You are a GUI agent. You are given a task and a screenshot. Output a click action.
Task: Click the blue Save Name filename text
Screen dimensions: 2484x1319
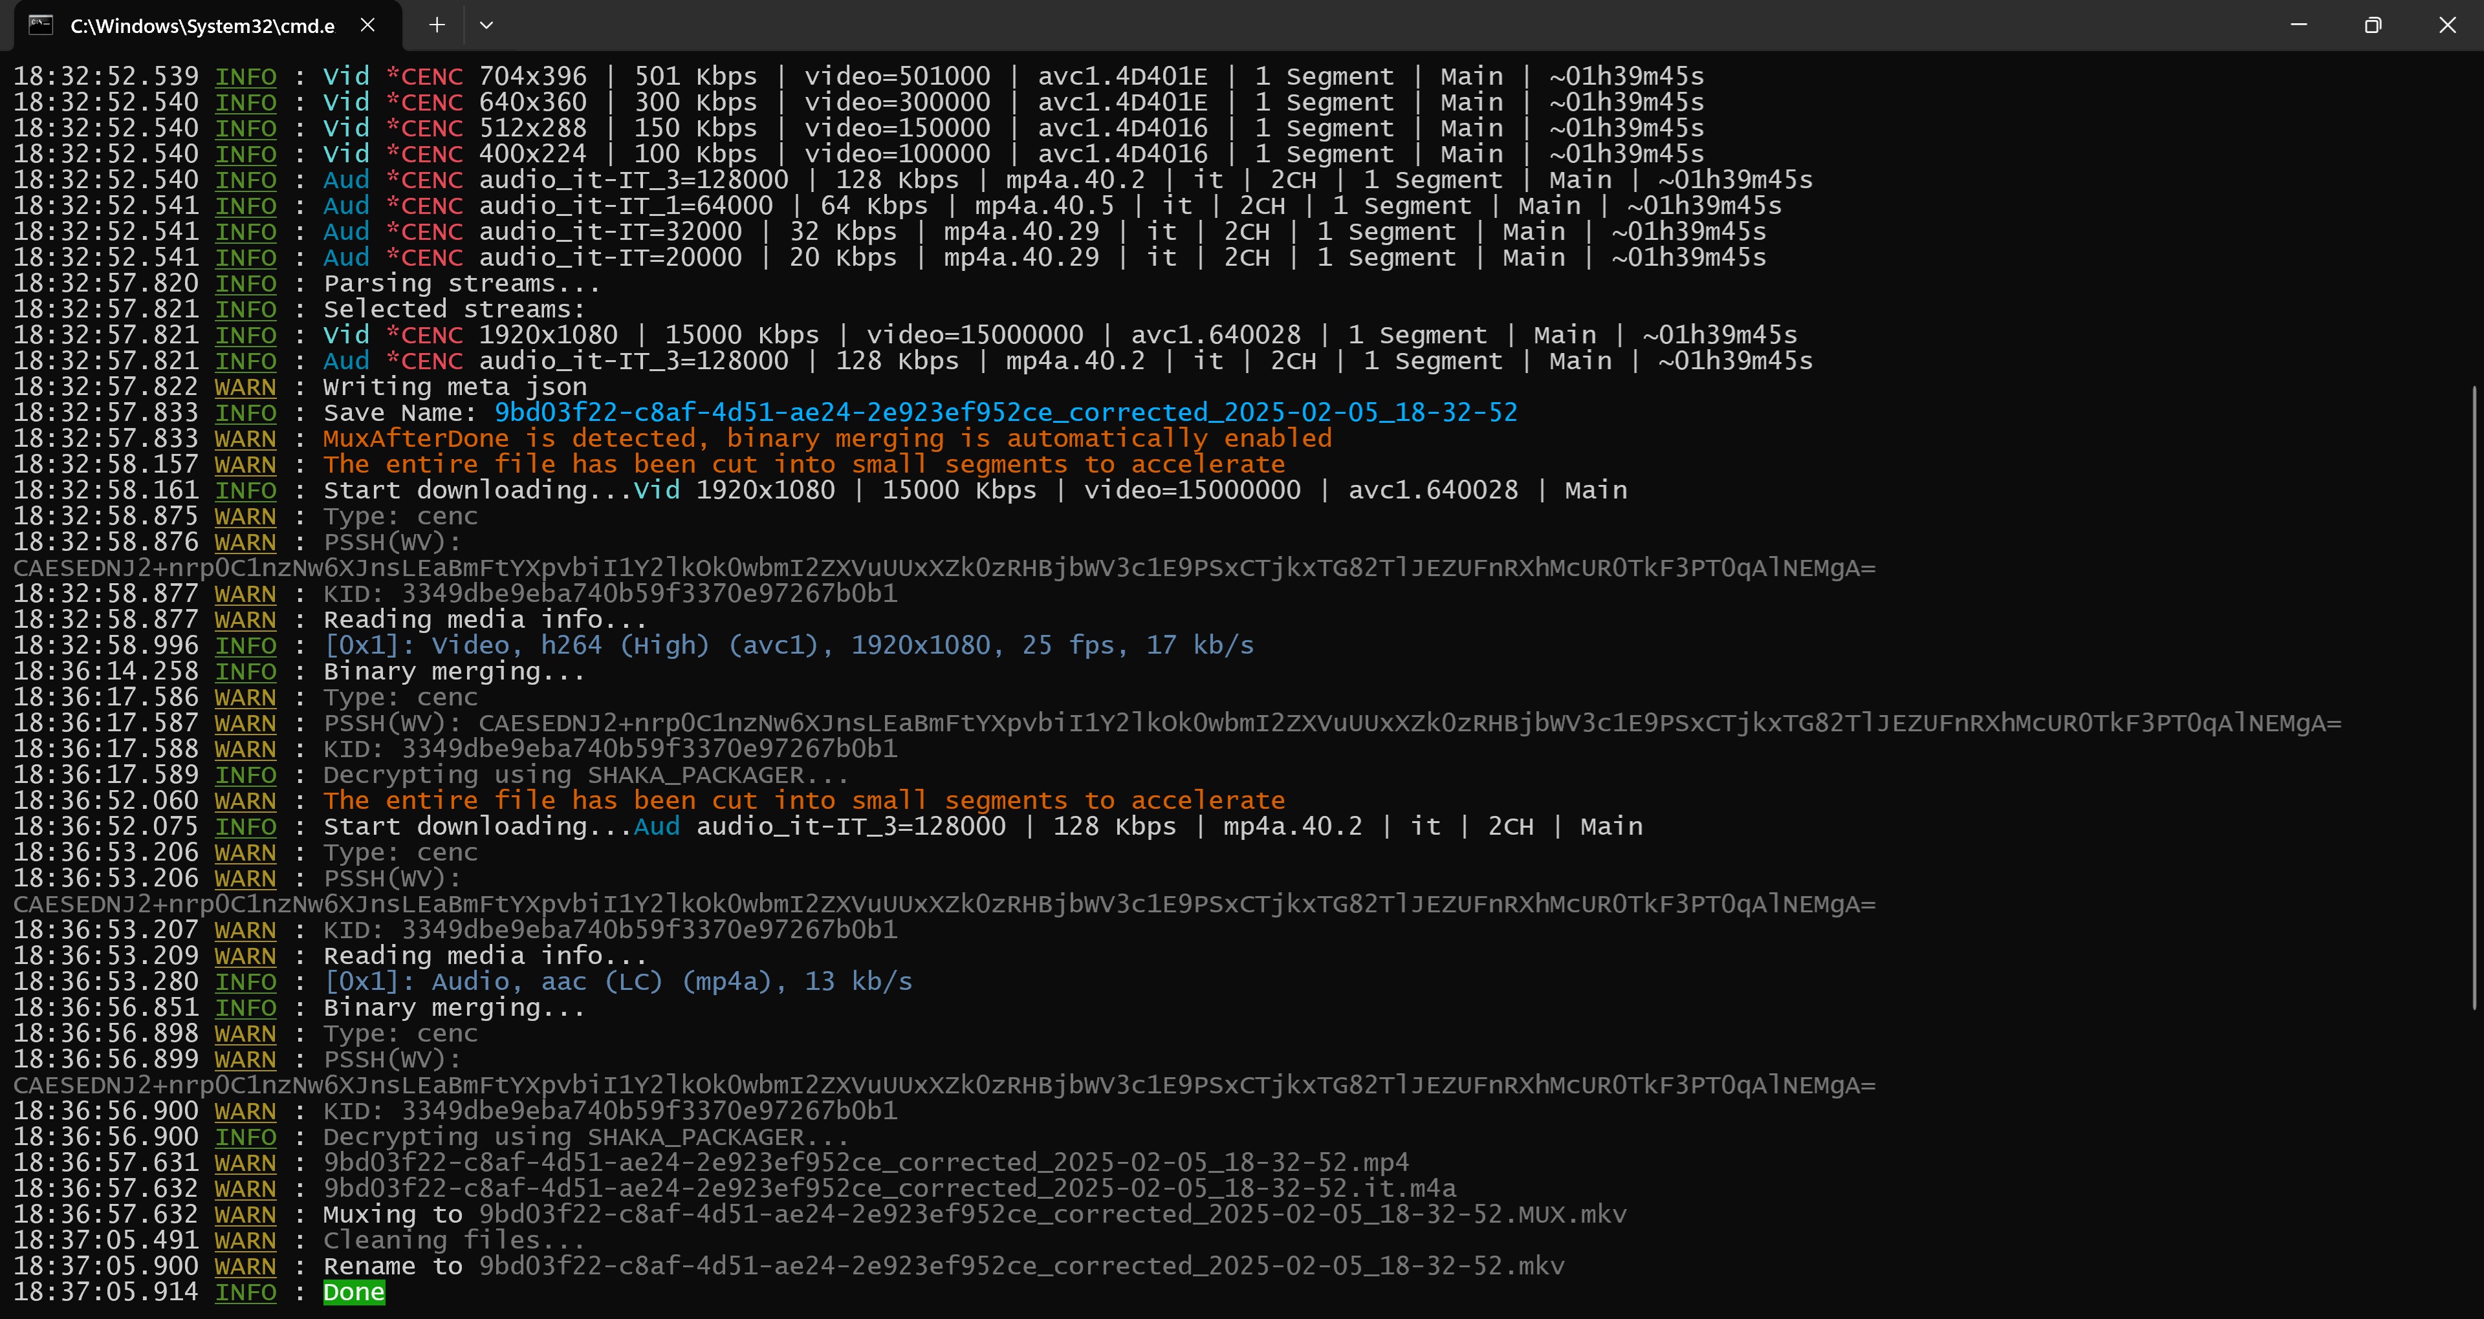pos(1006,413)
